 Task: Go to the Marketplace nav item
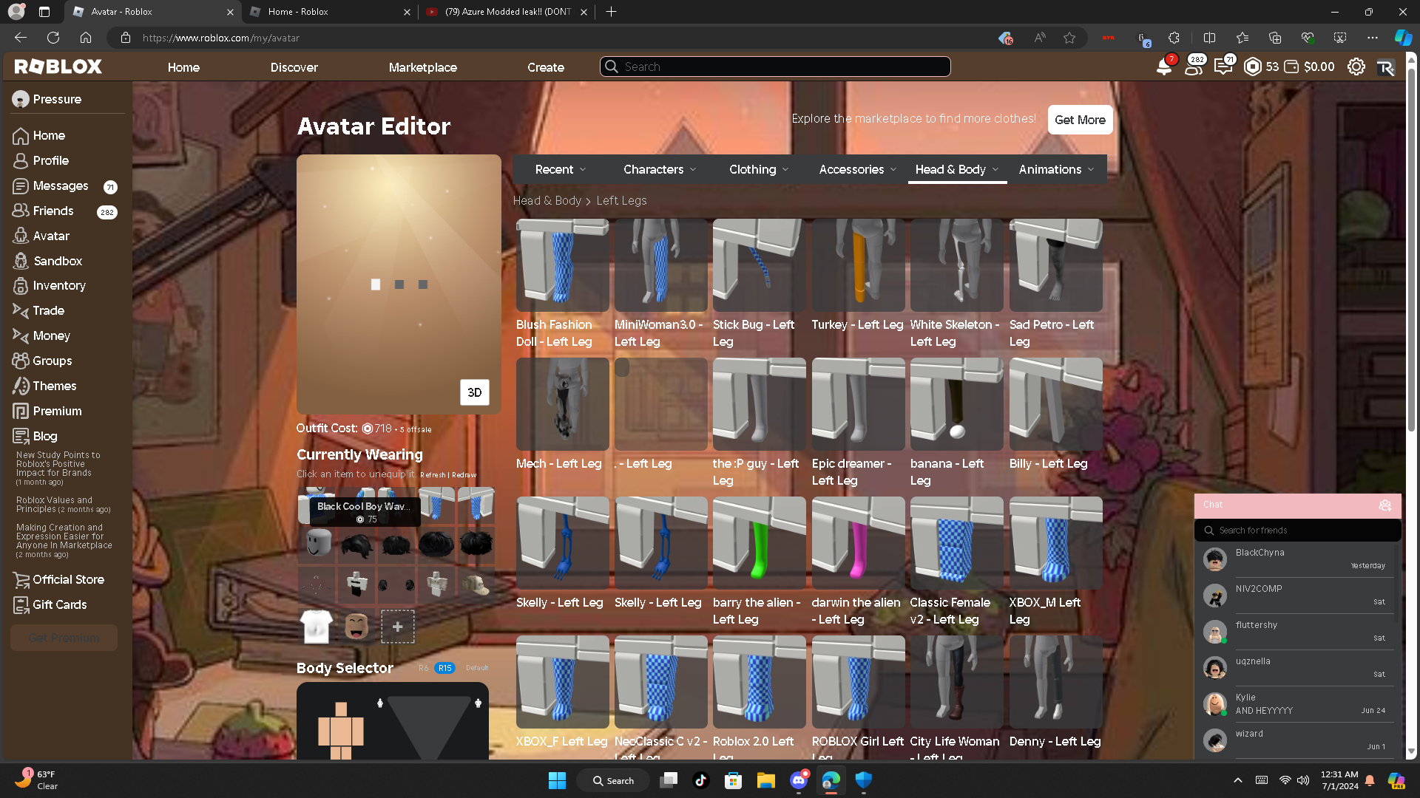click(x=423, y=67)
